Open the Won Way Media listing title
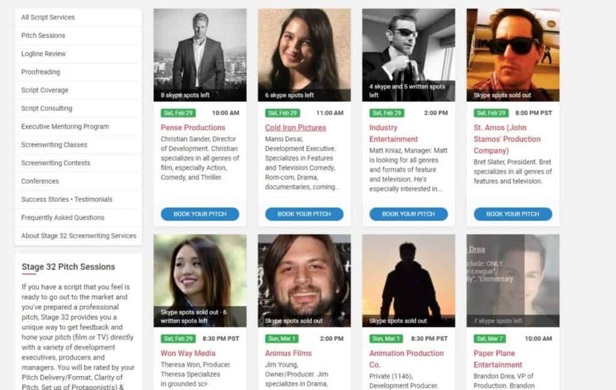Image resolution: width=616 pixels, height=390 pixels. [x=188, y=353]
